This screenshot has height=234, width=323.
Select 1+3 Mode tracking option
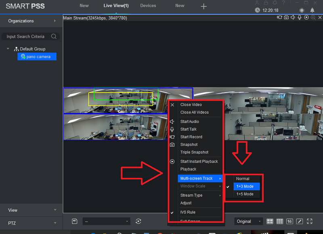tap(245, 186)
